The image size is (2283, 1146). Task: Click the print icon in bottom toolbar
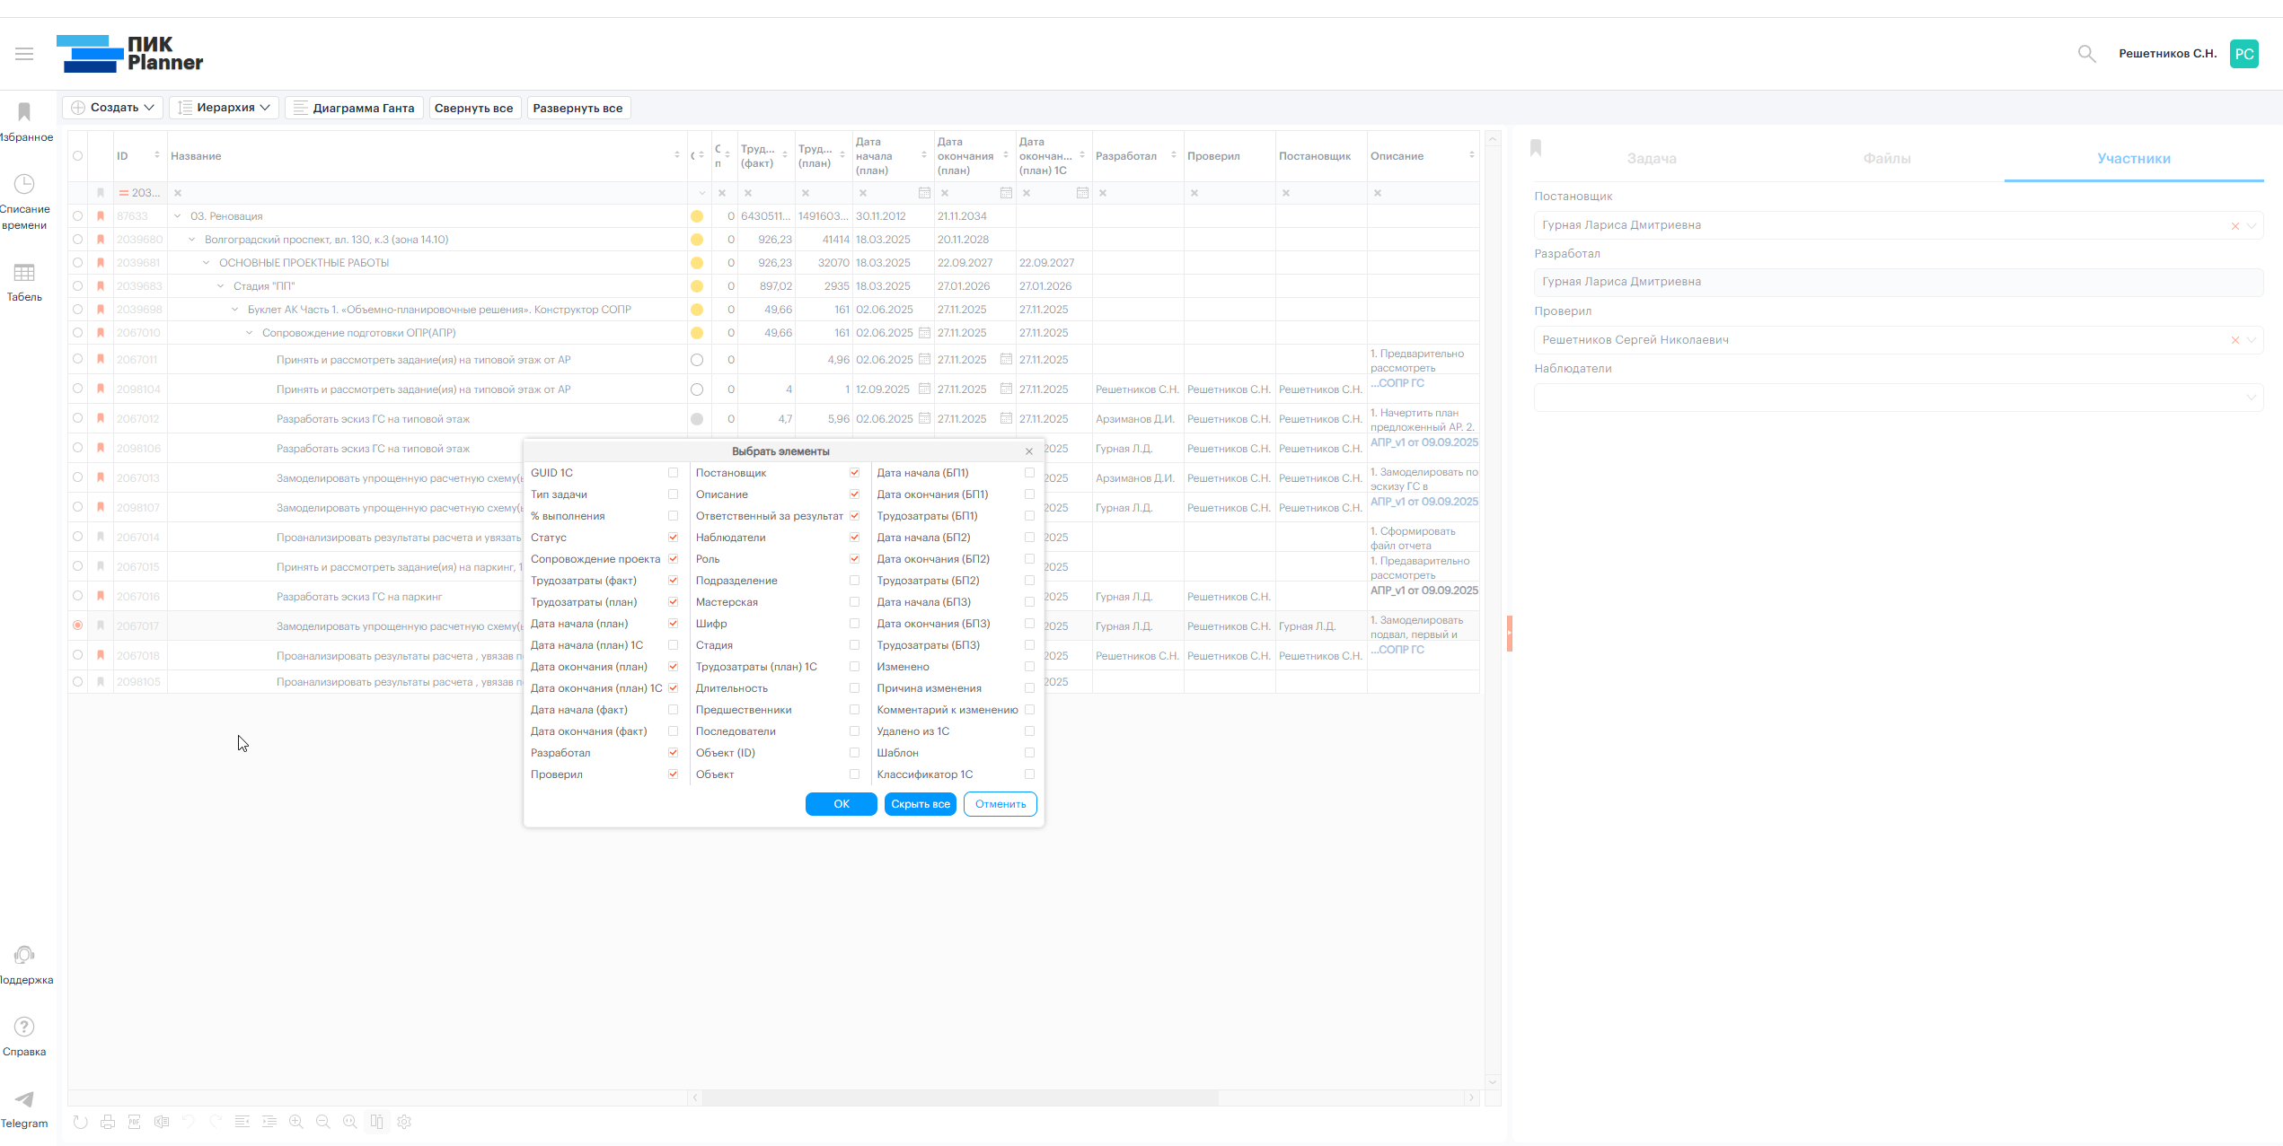108,1122
